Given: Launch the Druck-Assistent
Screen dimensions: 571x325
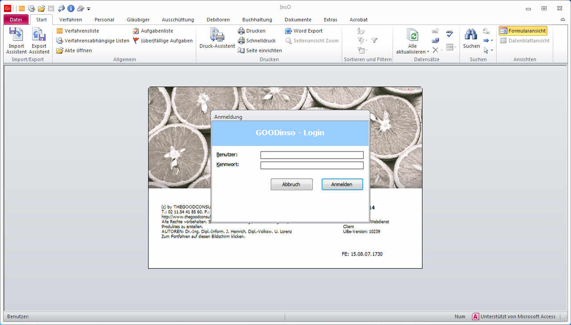Looking at the screenshot, I should 217,38.
